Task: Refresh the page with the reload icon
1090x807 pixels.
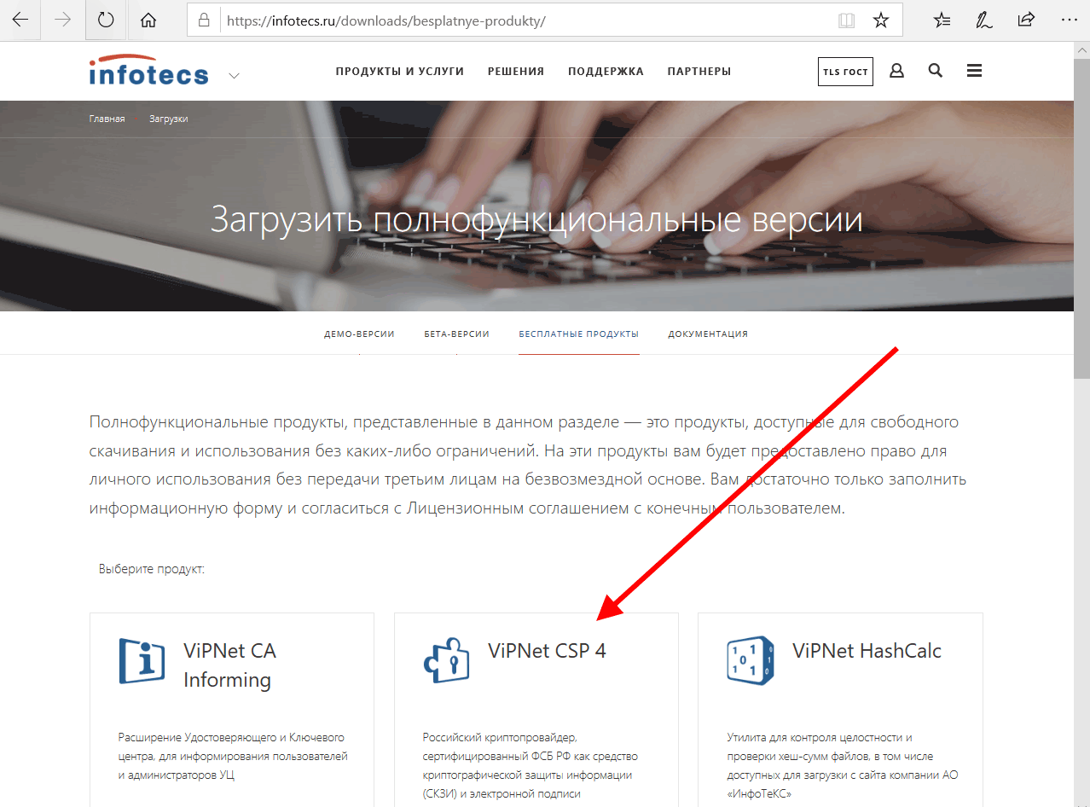Action: [106, 20]
